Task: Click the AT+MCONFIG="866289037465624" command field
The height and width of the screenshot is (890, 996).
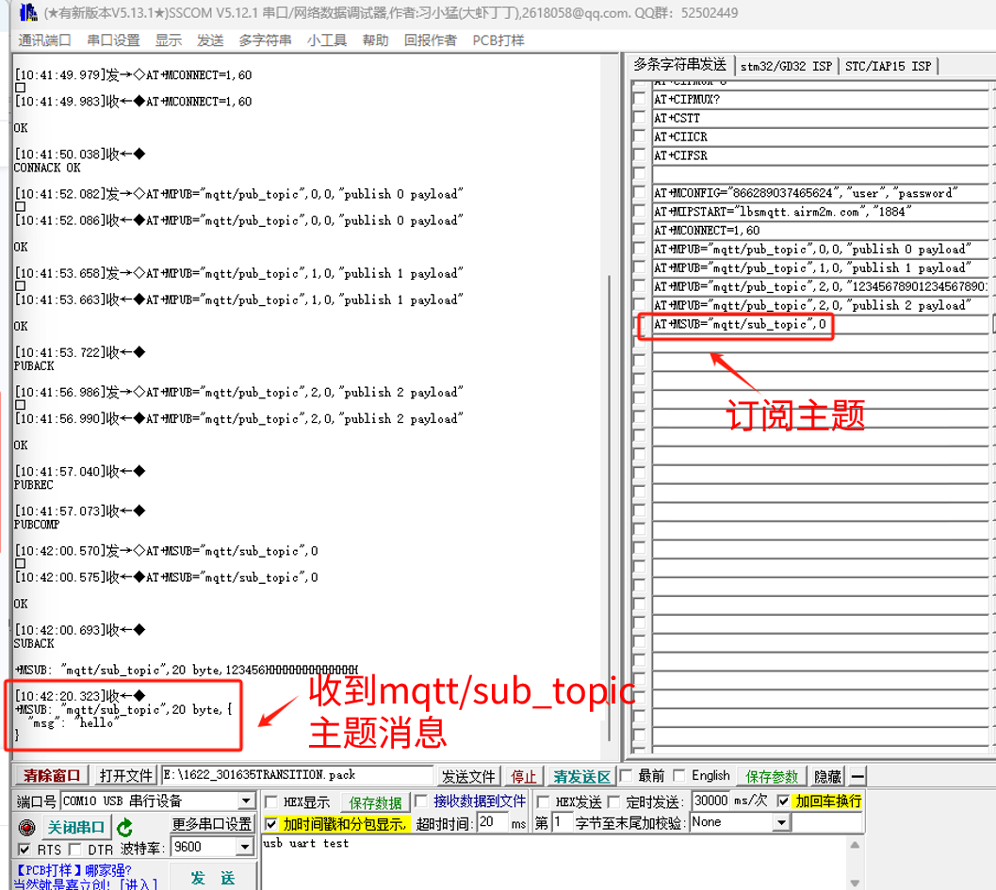Action: tap(820, 193)
